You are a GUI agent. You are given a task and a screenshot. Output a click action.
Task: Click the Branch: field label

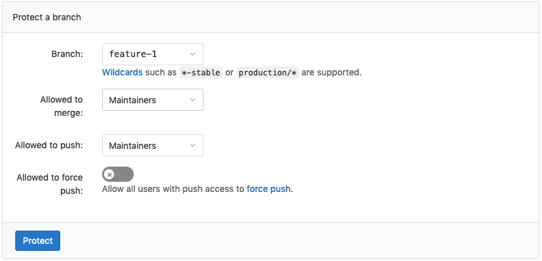tap(67, 54)
